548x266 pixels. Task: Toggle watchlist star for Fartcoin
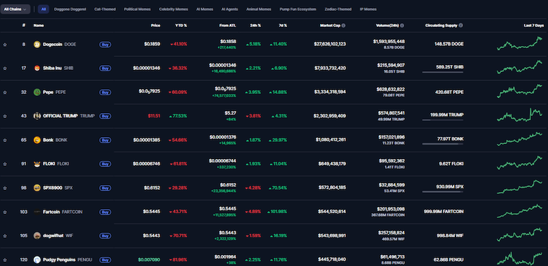[5, 212]
